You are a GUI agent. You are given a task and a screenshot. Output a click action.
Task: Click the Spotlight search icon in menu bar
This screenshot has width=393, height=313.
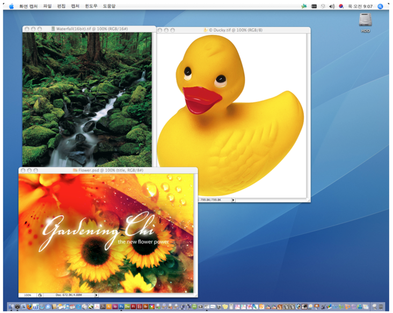coord(381,6)
